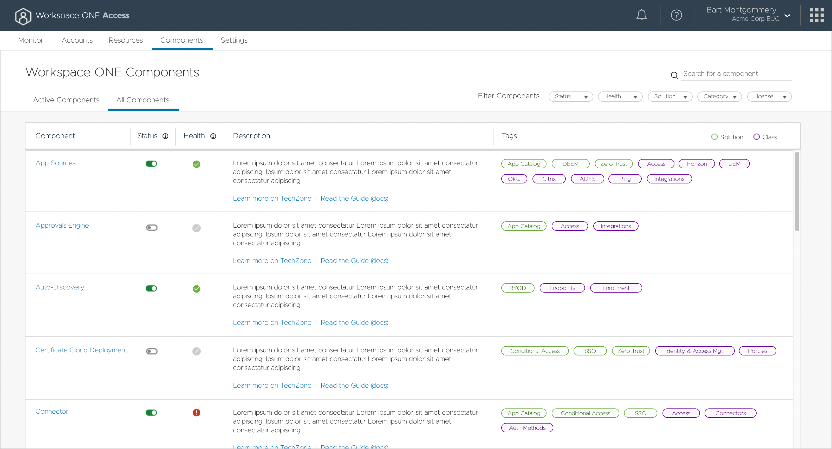The width and height of the screenshot is (832, 449).
Task: Open the Settings navigation tab
Action: click(234, 40)
